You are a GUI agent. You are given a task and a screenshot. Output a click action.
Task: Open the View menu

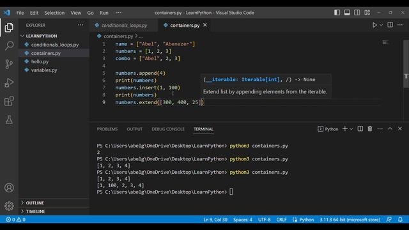[x=75, y=13]
